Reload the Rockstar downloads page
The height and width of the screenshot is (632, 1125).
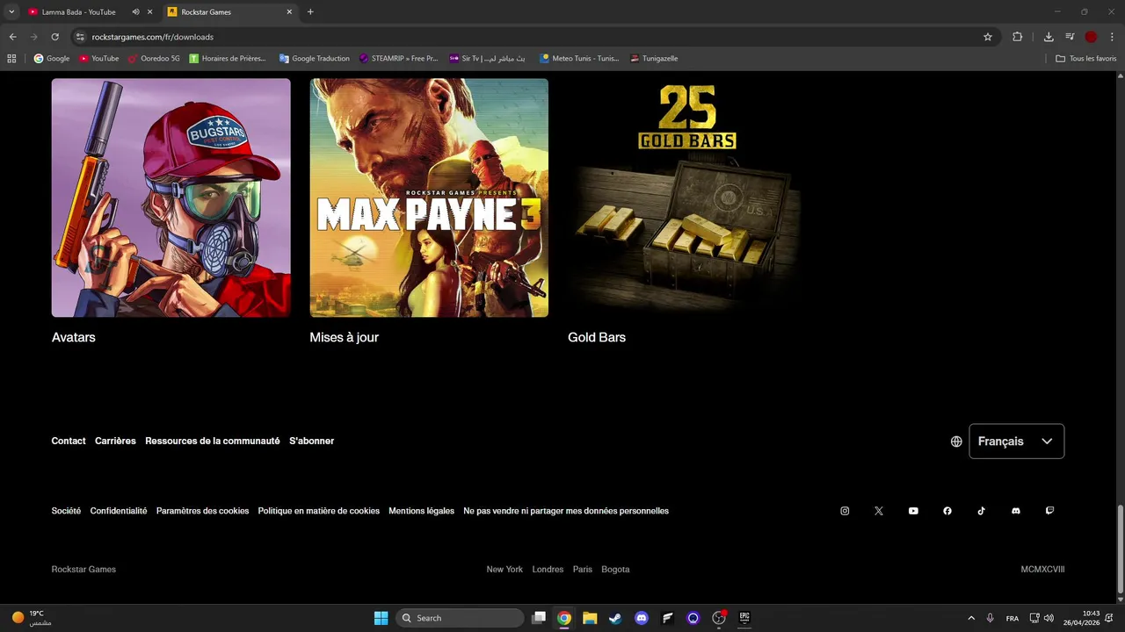tap(54, 37)
